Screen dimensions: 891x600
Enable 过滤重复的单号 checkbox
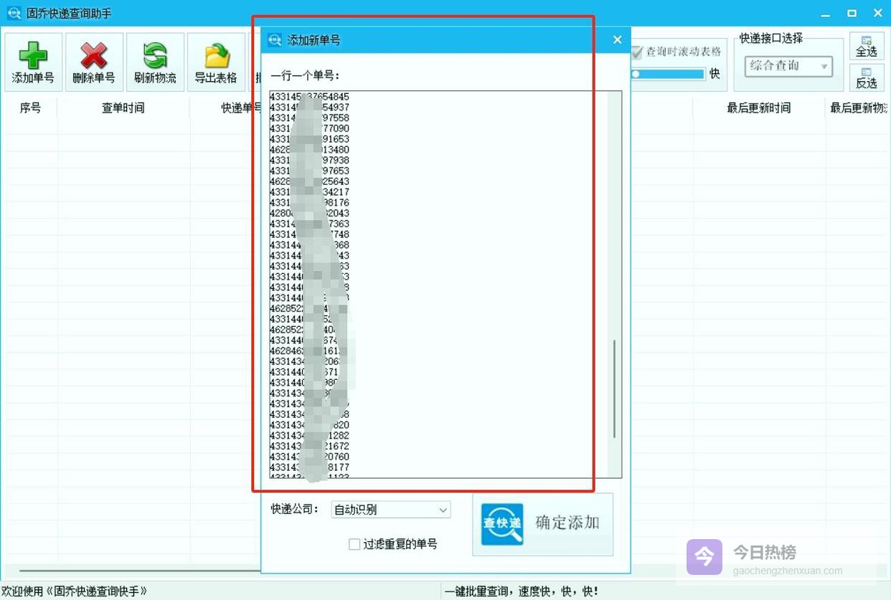[x=354, y=544]
